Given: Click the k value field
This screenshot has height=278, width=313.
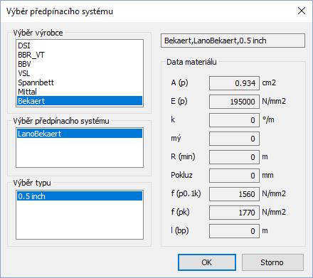Looking at the screenshot, I should [x=234, y=120].
